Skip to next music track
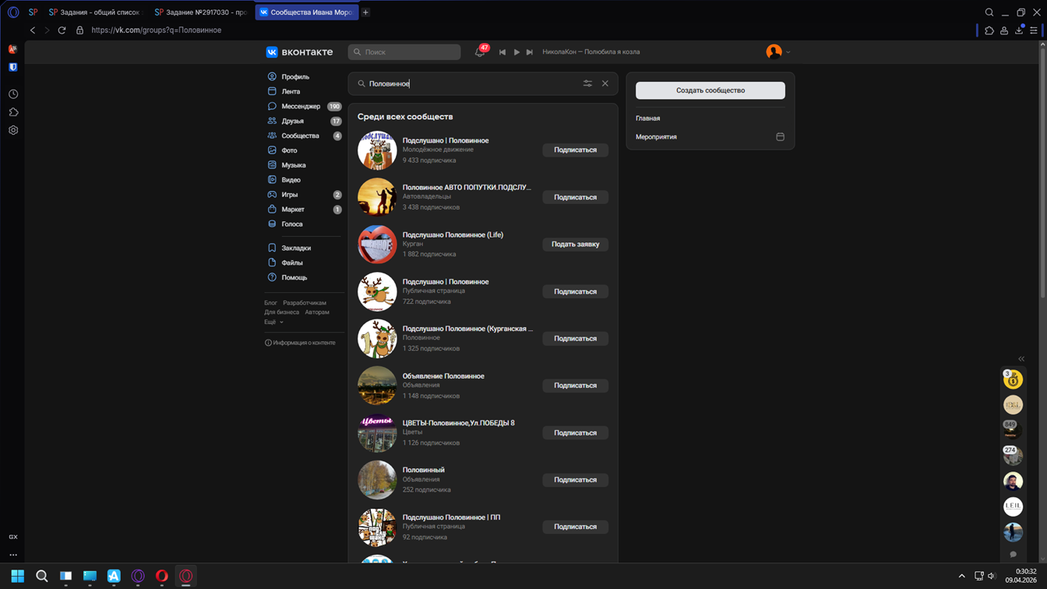1047x589 pixels. pos(530,52)
